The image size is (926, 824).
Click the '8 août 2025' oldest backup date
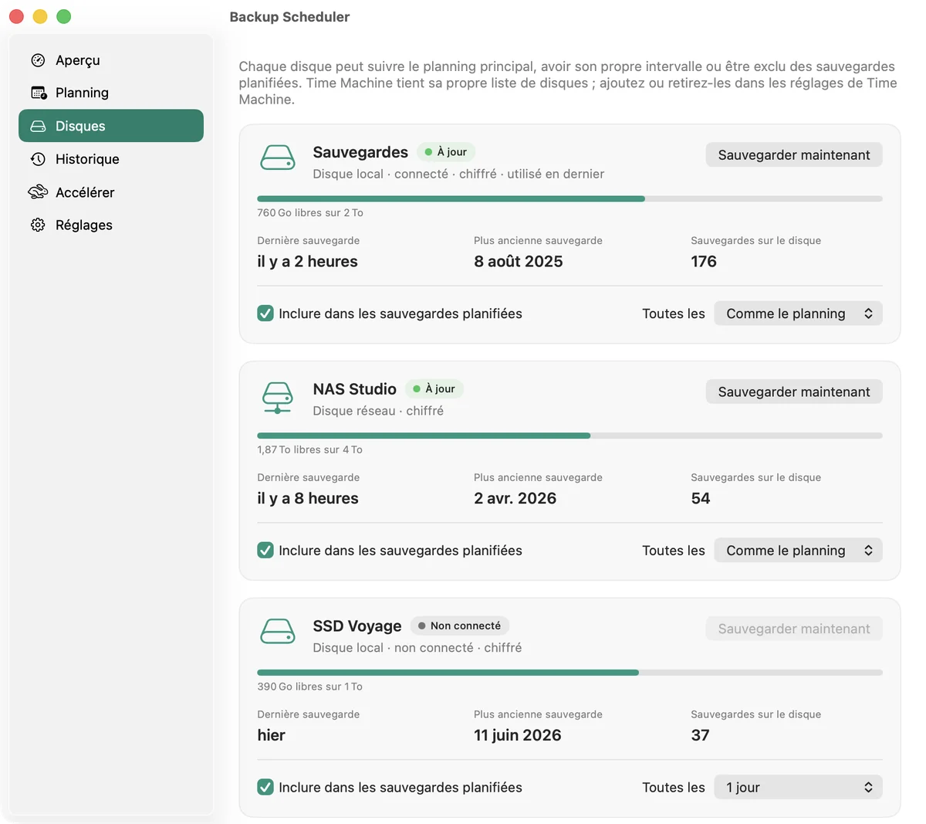pyautogui.click(x=519, y=262)
